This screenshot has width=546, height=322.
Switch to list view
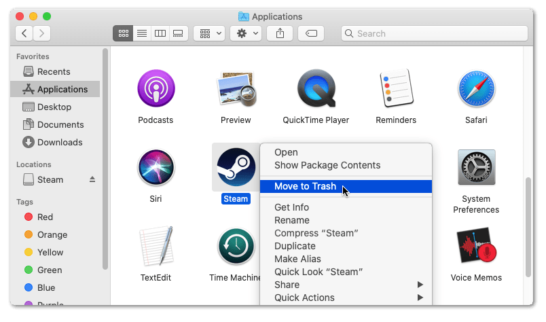142,33
